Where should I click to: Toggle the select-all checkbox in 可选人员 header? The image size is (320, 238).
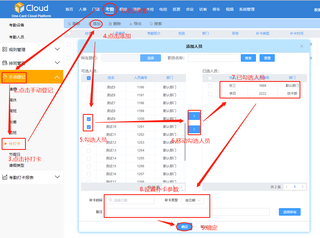coord(88,78)
